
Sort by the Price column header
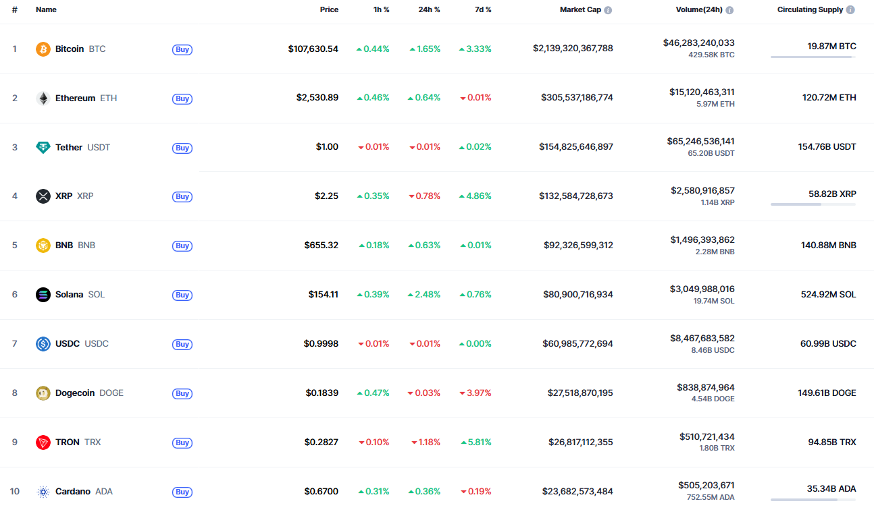click(329, 10)
